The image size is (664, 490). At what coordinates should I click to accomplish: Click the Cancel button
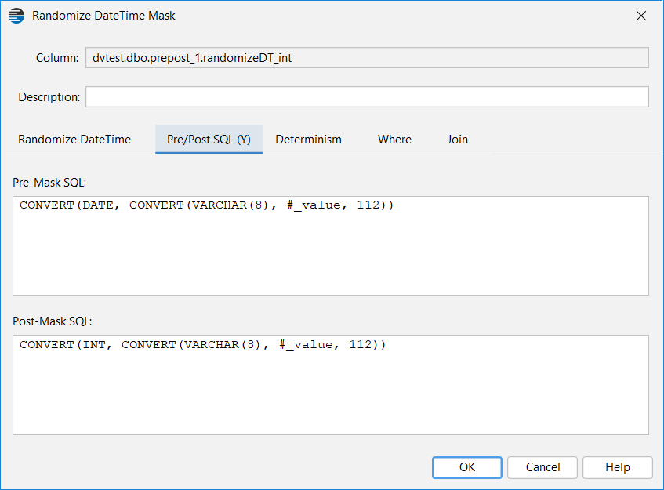[x=542, y=467]
